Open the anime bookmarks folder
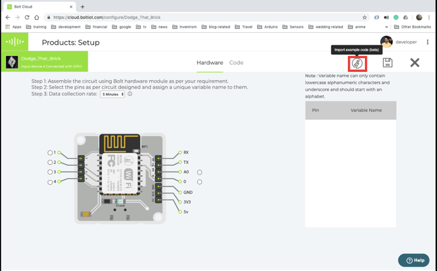 click(x=357, y=27)
